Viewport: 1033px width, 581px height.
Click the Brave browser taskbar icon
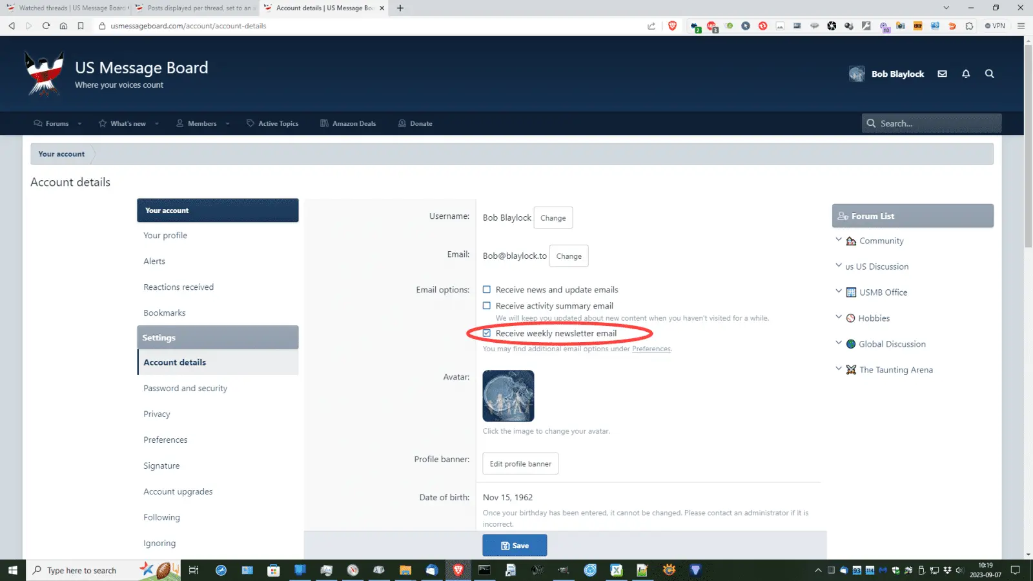(x=458, y=570)
